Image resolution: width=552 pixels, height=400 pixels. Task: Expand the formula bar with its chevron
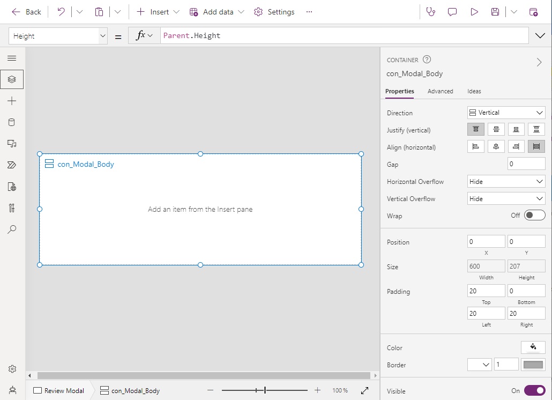click(x=540, y=35)
